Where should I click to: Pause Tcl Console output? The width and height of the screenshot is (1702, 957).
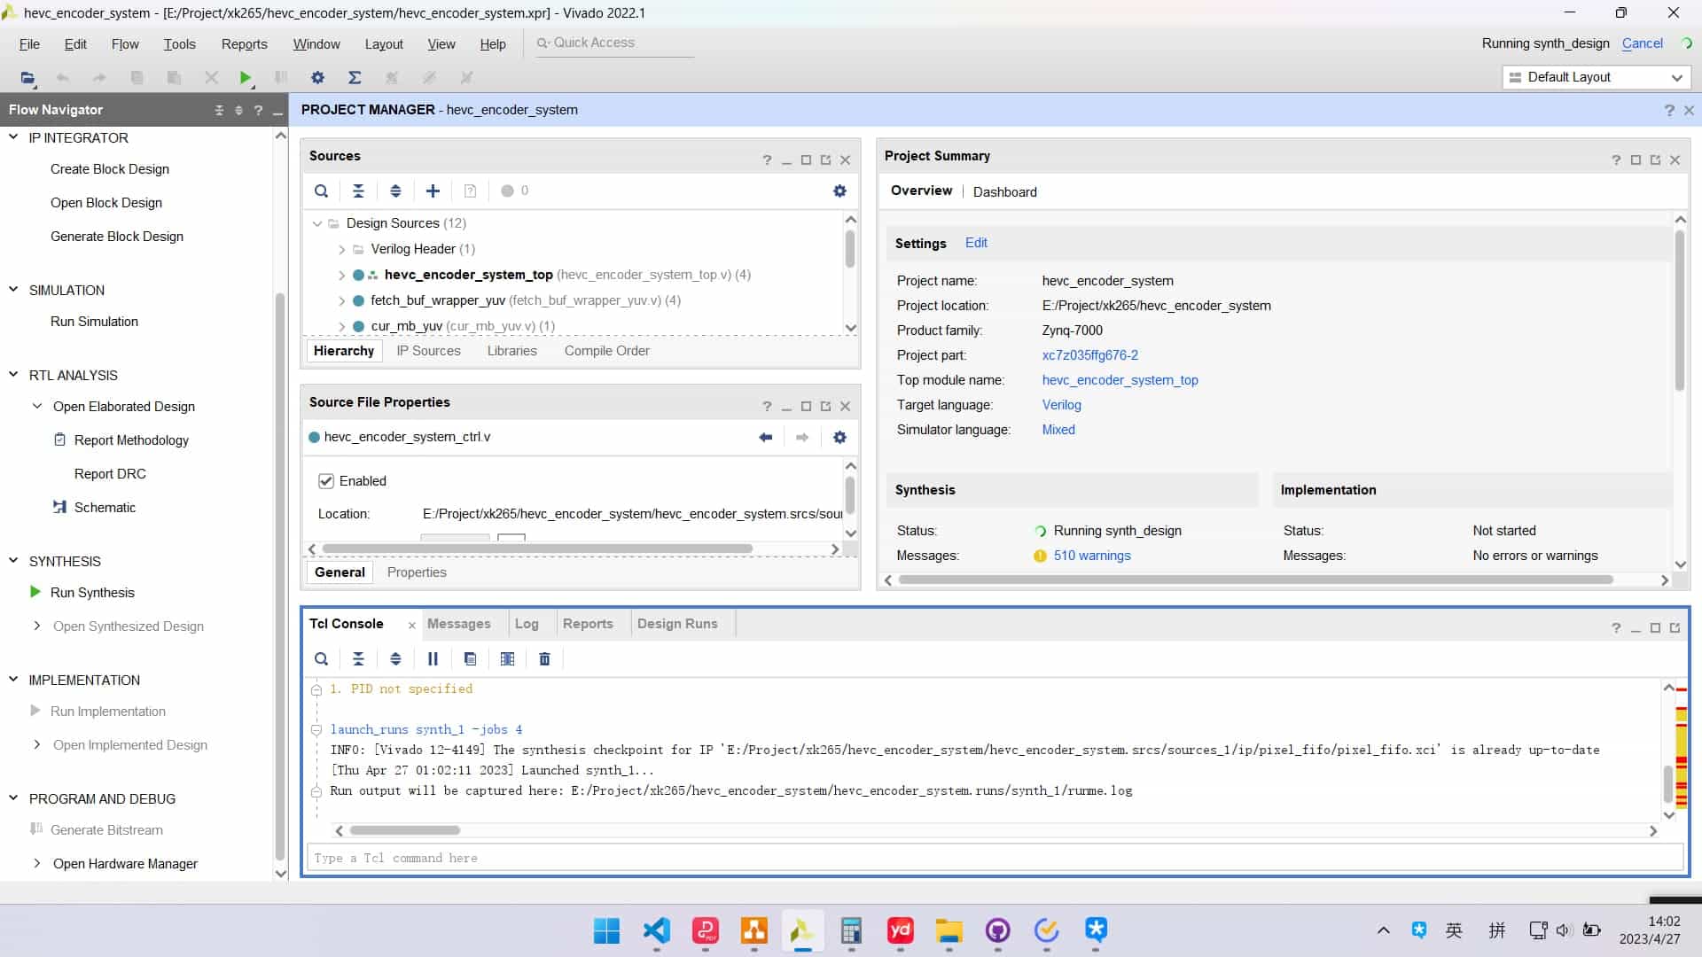[x=433, y=659]
